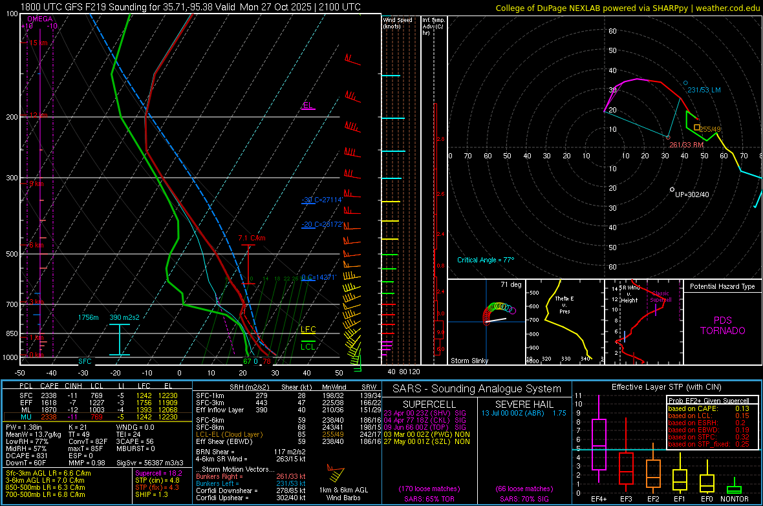Click the yellow LFC level label
This screenshot has height=506, width=763.
(x=308, y=330)
